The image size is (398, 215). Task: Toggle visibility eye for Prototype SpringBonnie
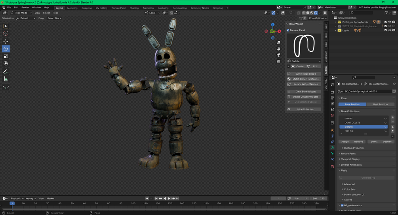(390, 22)
